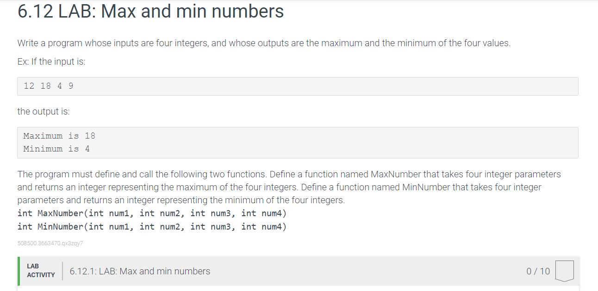
Task: Select the example input box showing 12 18 4 9
Action: pyautogui.click(x=47, y=86)
